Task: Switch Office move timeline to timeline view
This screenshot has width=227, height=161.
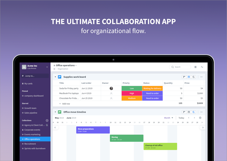Action: click(194, 112)
